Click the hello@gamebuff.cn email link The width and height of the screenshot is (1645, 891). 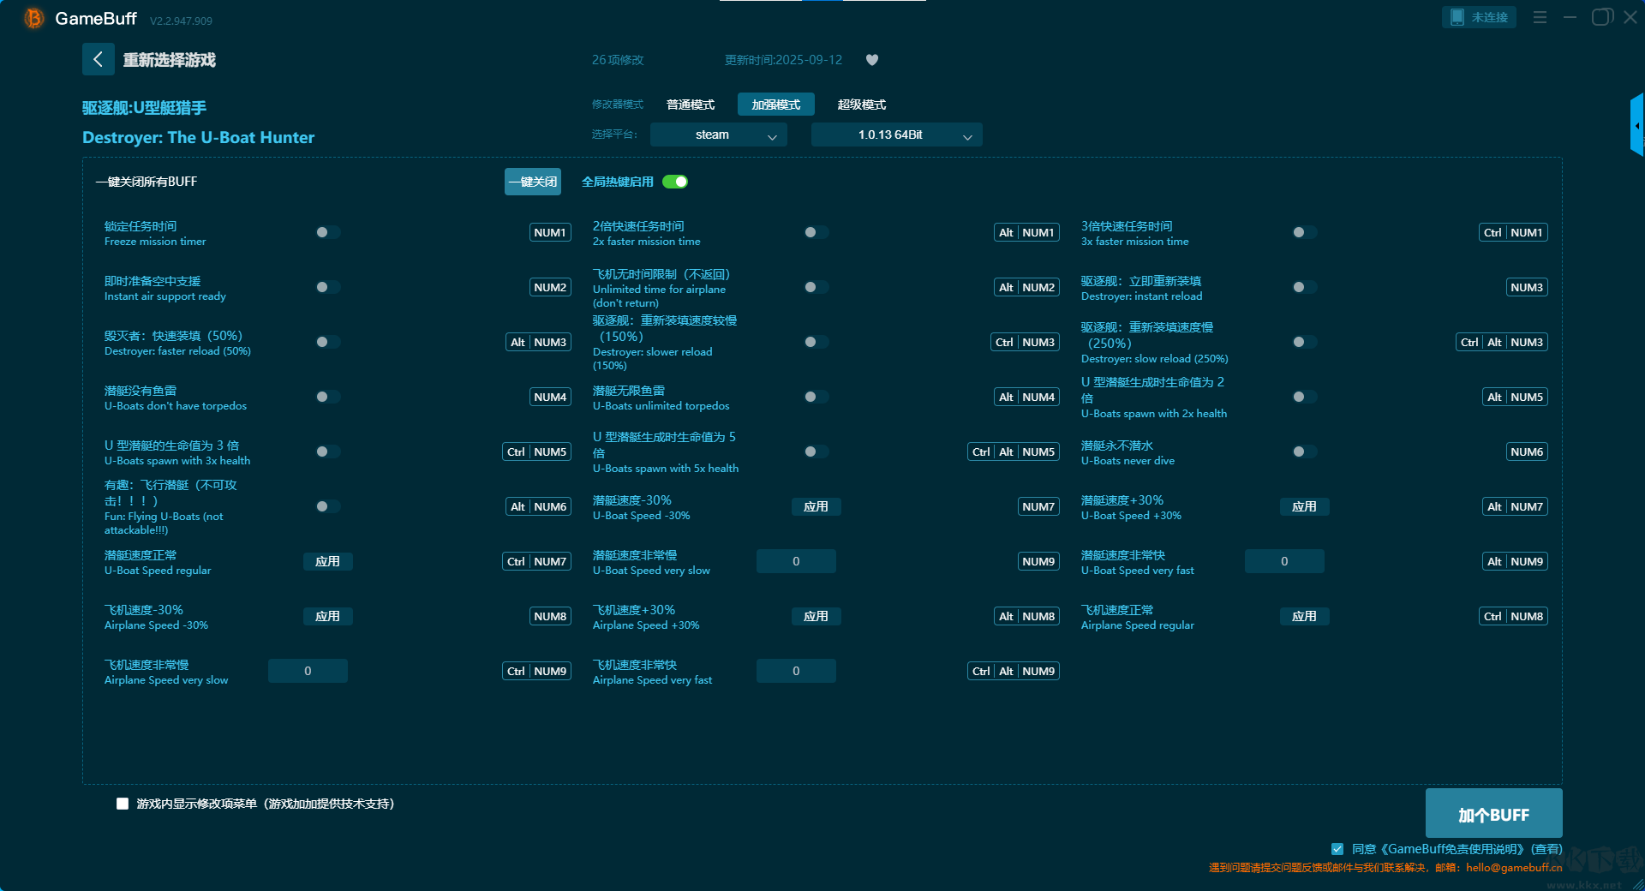coord(1514,867)
